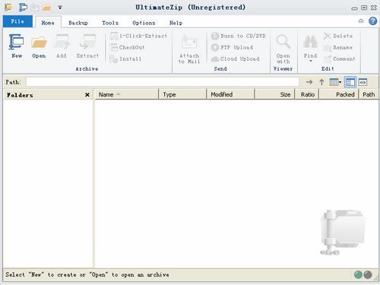Screen dimensions: 380x285
Task: Open the Tools ribbon tab
Action: coord(110,23)
